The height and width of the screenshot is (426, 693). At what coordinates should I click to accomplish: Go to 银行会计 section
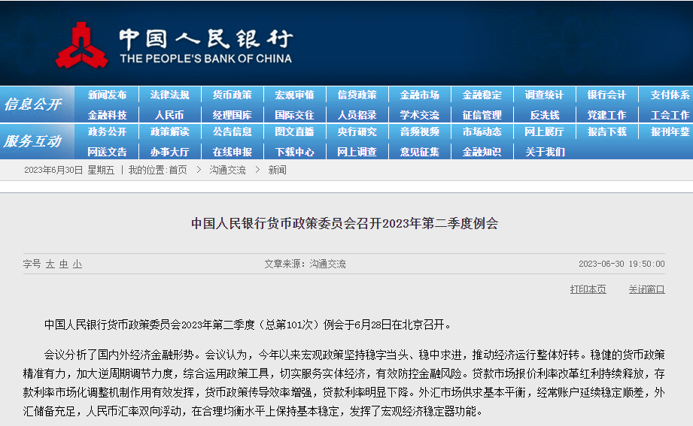606,95
